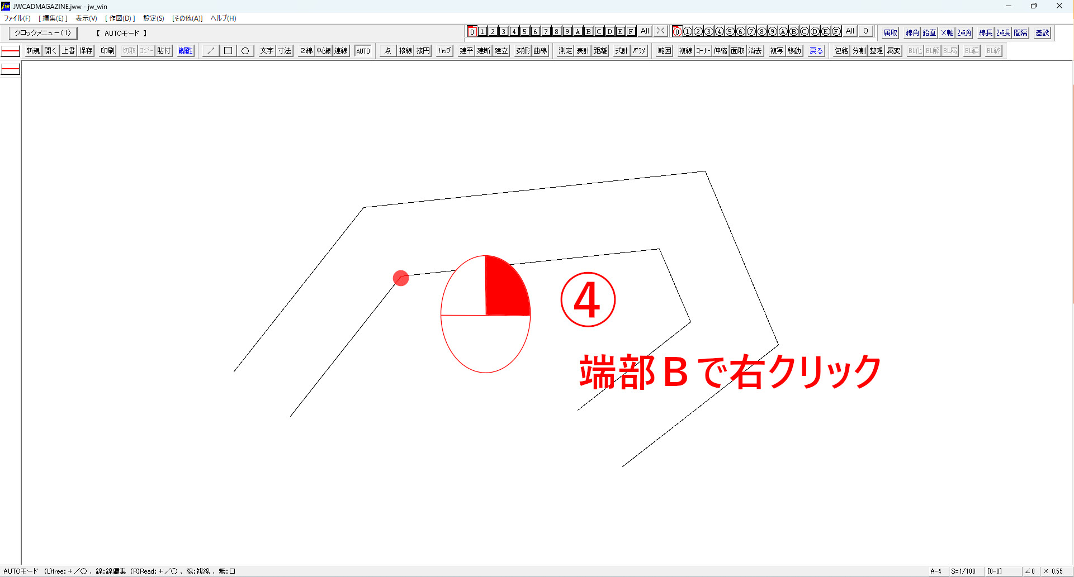Activate the 消去 erase tool
Viewport: 1074px width, 577px height.
[x=755, y=51]
